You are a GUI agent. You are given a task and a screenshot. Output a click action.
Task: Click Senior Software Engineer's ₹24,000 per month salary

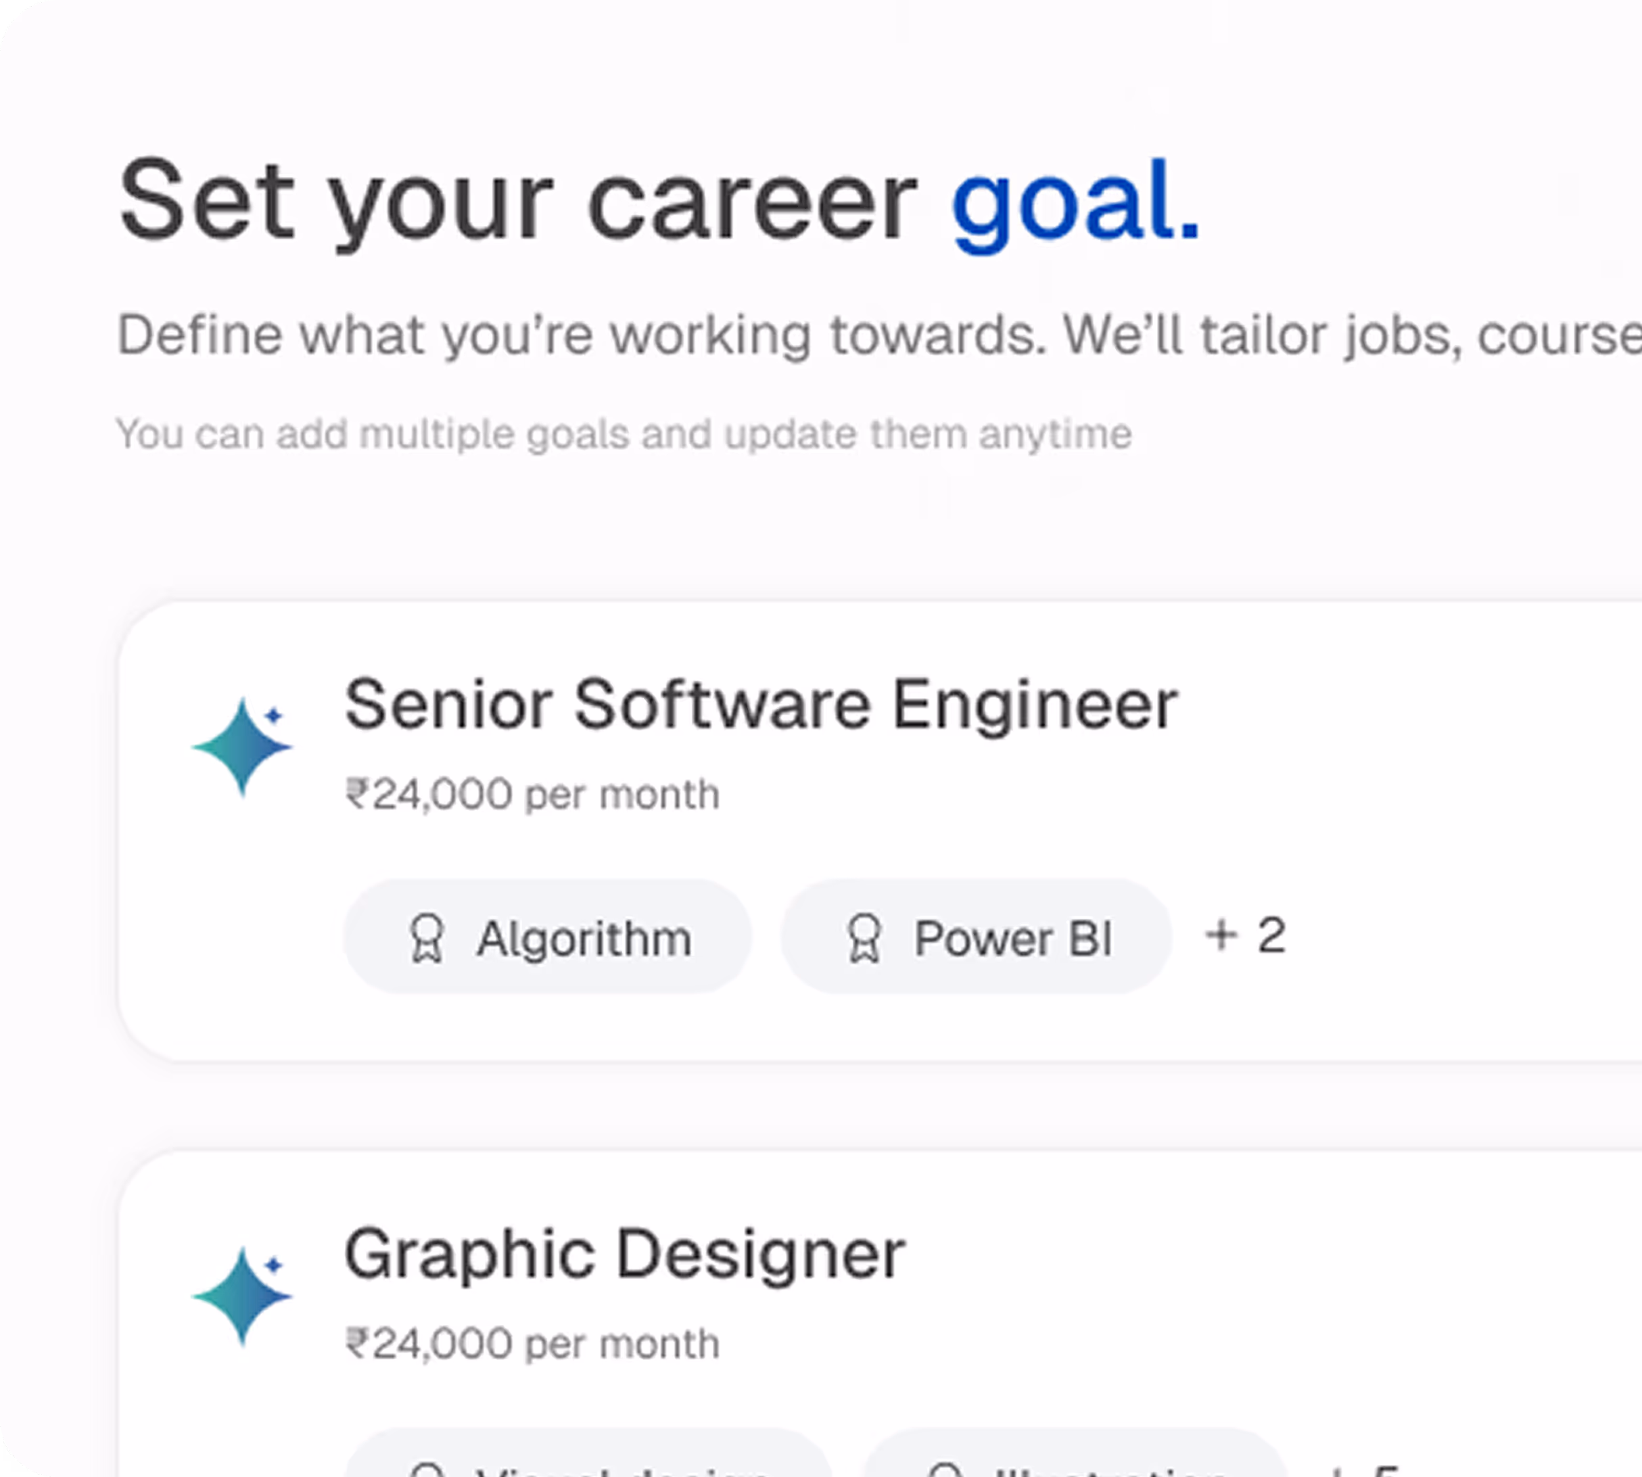tap(532, 794)
